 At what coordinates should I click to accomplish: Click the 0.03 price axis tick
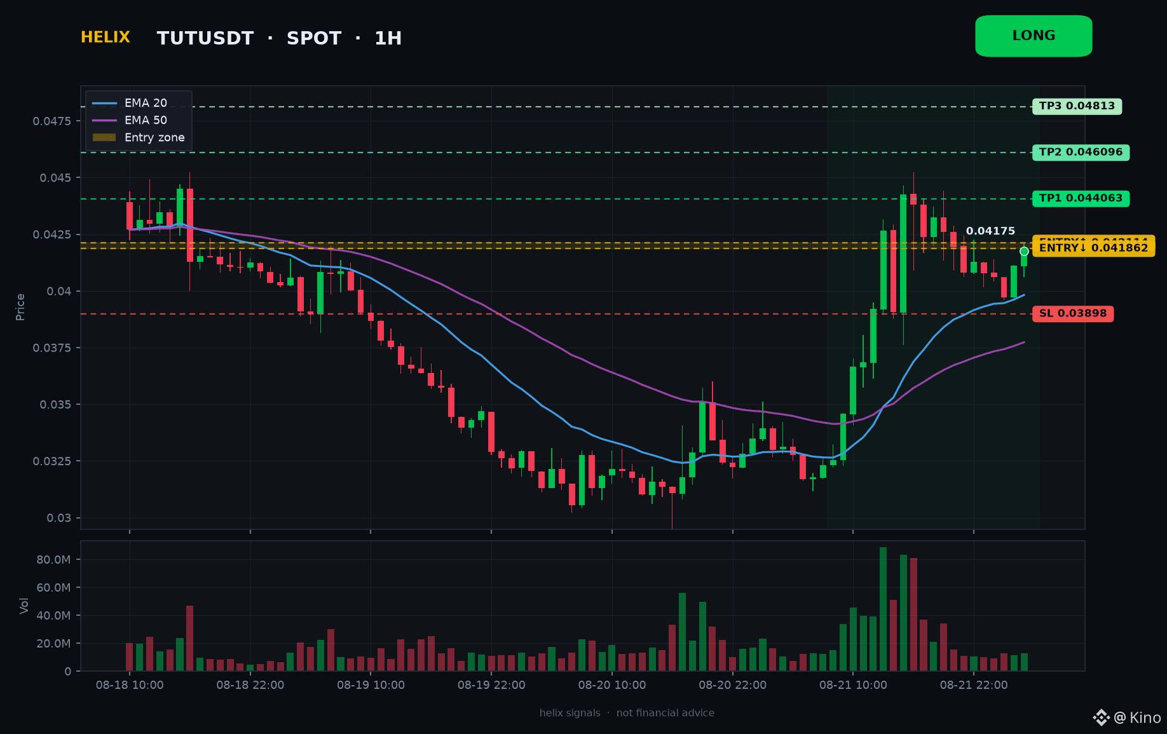click(59, 518)
